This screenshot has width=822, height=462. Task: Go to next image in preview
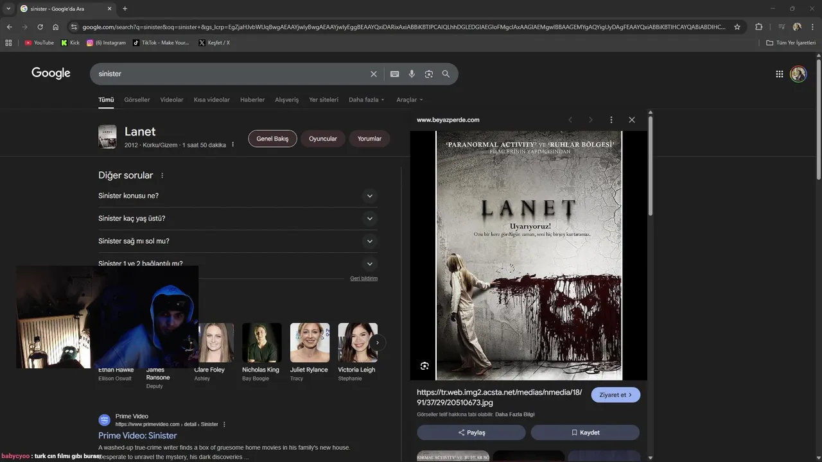(x=591, y=120)
